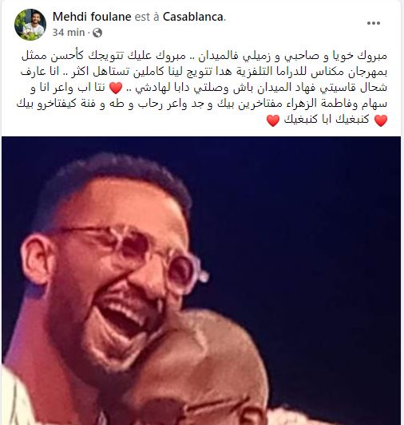The width and height of the screenshot is (404, 425).
Task: Click the second text line starting بمهرجان مكناس
Action: (204, 72)
